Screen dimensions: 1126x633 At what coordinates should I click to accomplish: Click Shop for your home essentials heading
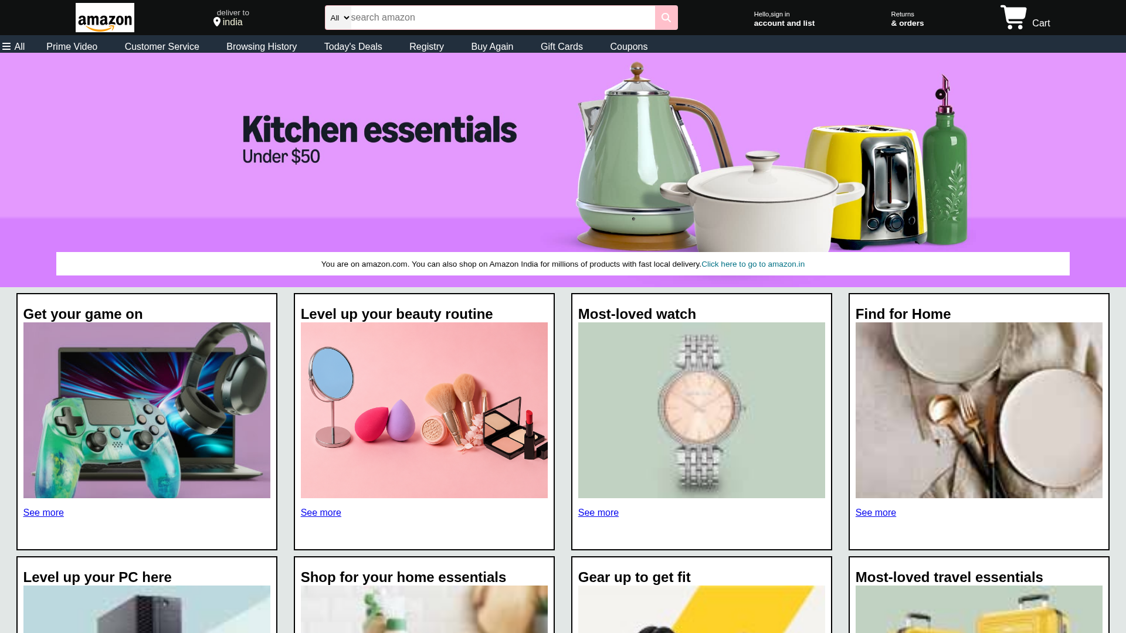pos(403,577)
